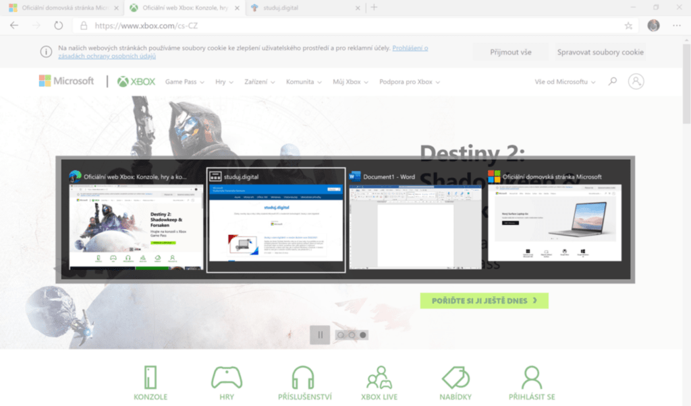The height and width of the screenshot is (406, 691).
Task: Expand the Vše od Microsoftu menu
Action: click(565, 82)
